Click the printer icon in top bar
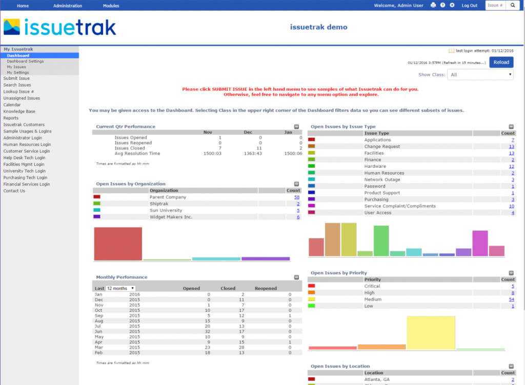Viewport: 525px width, 385px height. click(433, 5)
